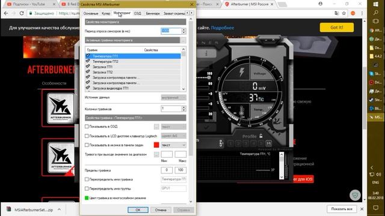Open the notification center icon

(375, 208)
